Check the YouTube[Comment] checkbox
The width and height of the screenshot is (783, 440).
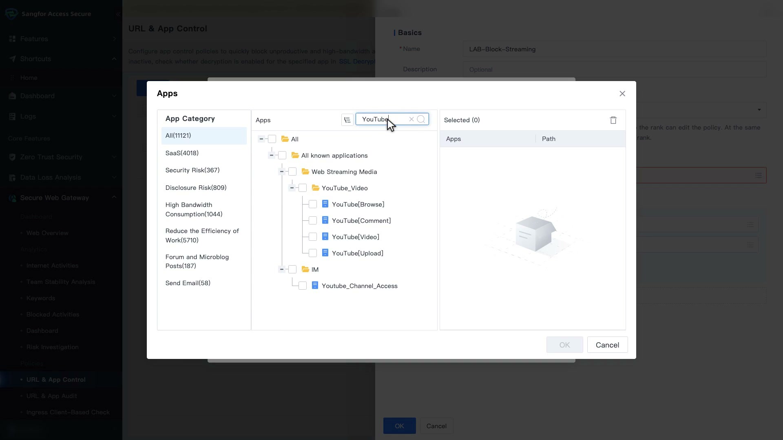313,220
